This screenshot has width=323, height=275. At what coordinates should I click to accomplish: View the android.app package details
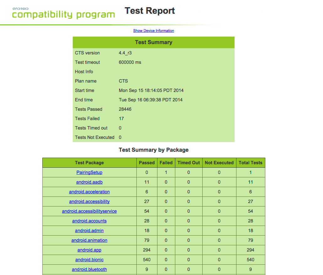(89, 250)
